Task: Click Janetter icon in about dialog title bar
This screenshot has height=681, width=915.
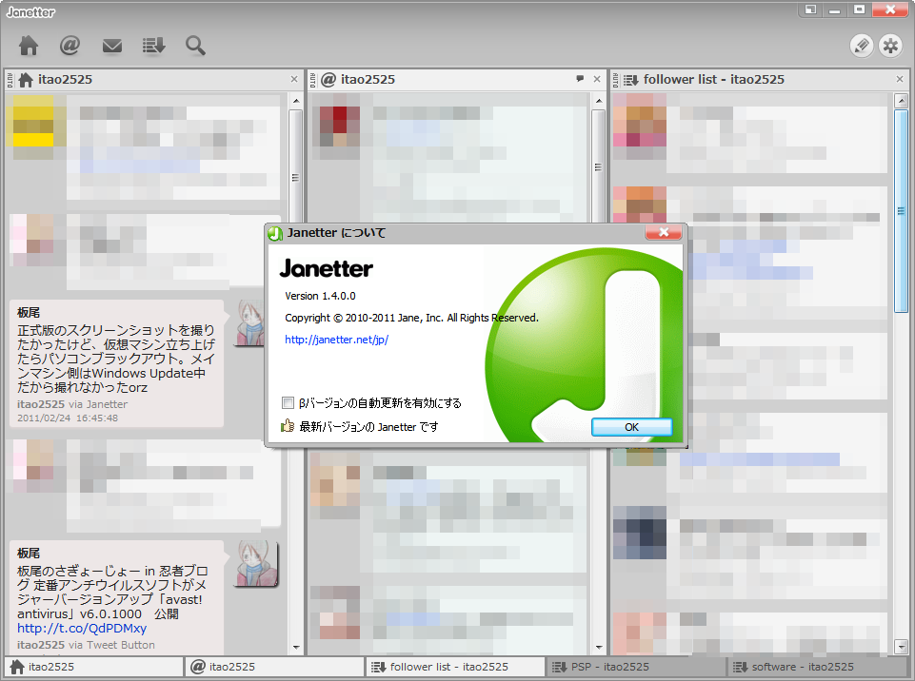Action: [x=275, y=233]
